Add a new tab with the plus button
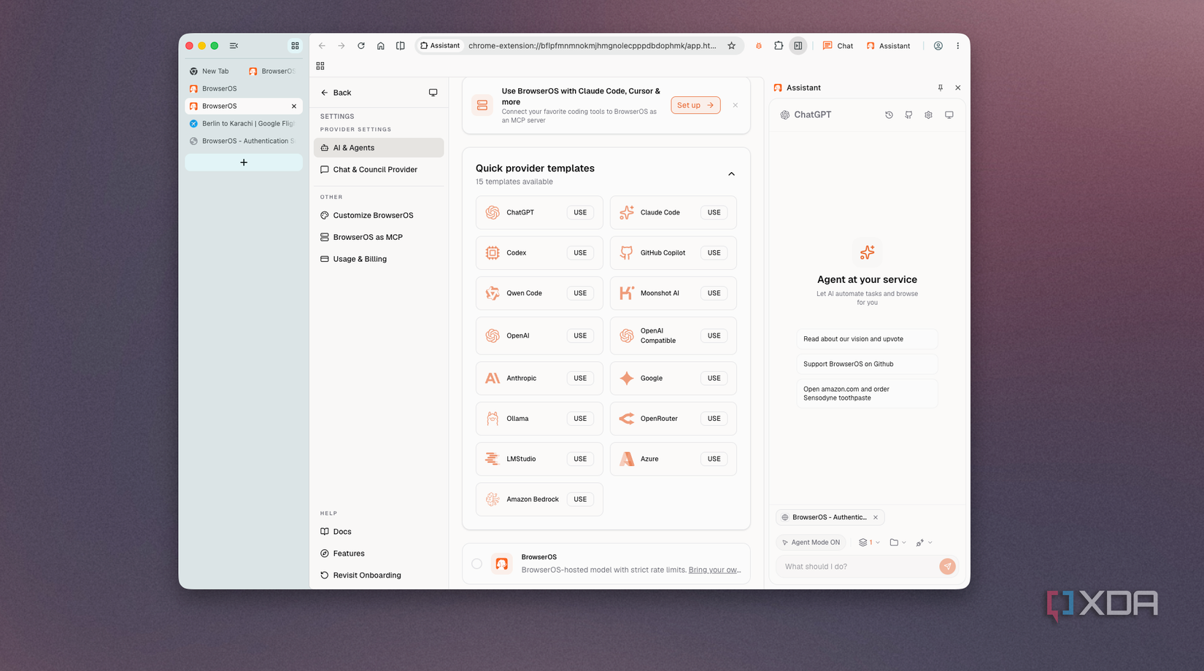The width and height of the screenshot is (1204, 671). [x=244, y=163]
